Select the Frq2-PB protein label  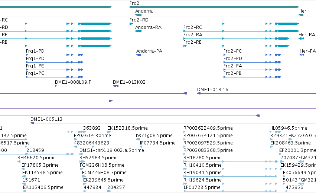tap(232, 73)
